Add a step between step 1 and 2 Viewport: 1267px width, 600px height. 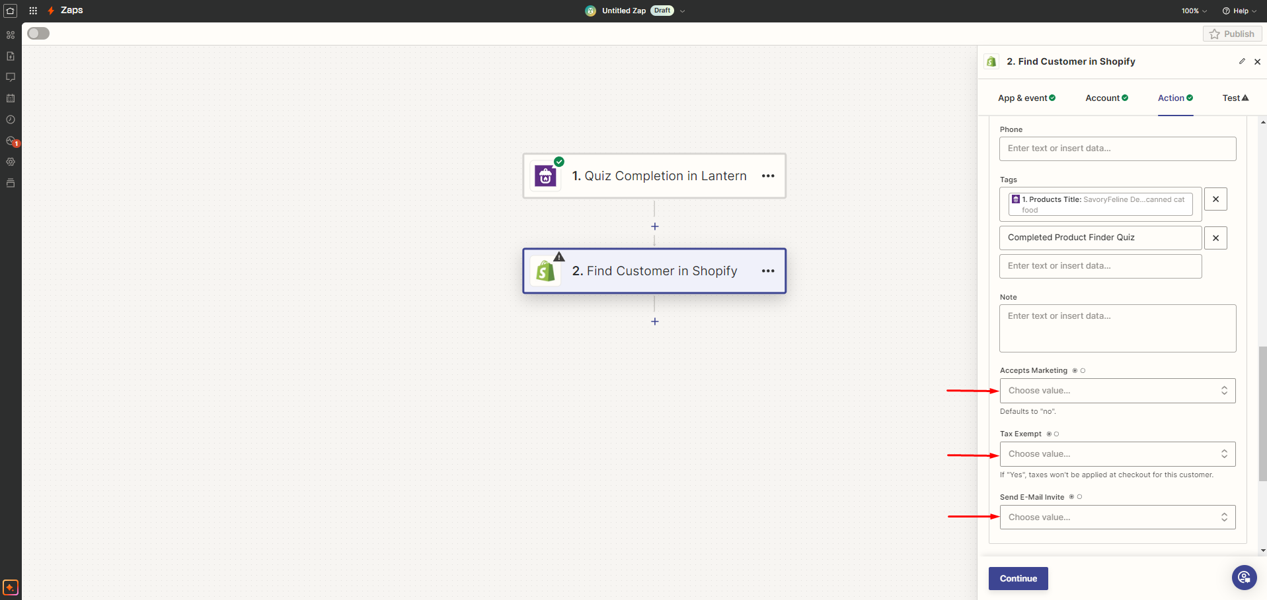tap(654, 226)
